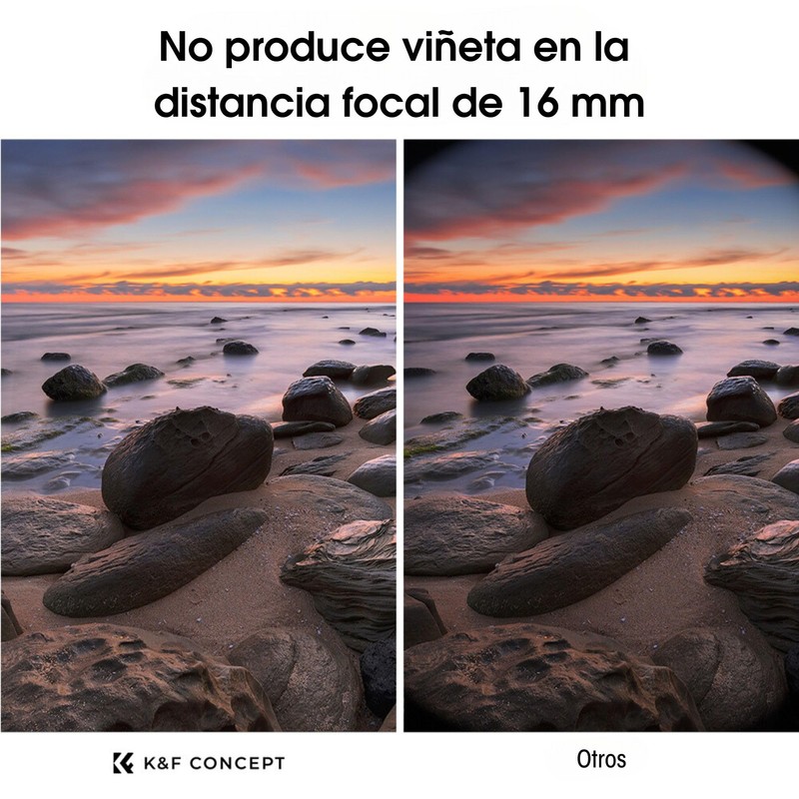Screen dimensions: 799x799
Task: Select the right vignetted beach photo
Action: [x=601, y=435]
